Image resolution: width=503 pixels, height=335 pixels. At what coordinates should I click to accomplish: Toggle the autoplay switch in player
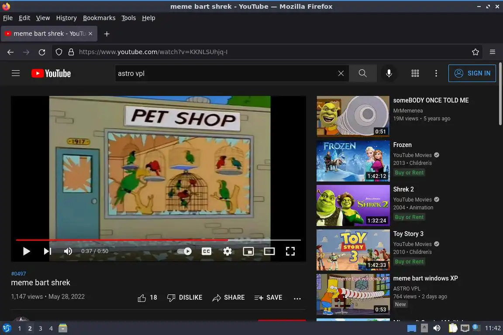[x=185, y=251]
